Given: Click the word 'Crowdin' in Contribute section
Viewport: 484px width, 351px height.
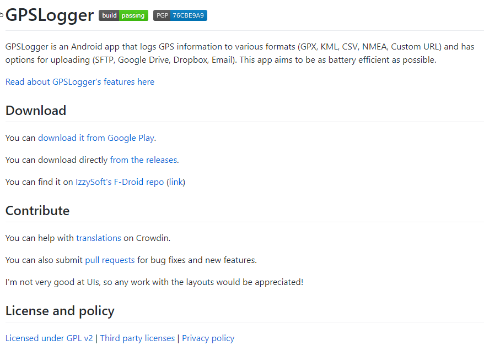Looking at the screenshot, I should tap(153, 238).
